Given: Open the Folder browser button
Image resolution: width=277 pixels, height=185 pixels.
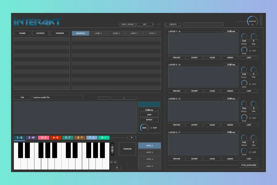Looking at the screenshot, I should 22,33.
